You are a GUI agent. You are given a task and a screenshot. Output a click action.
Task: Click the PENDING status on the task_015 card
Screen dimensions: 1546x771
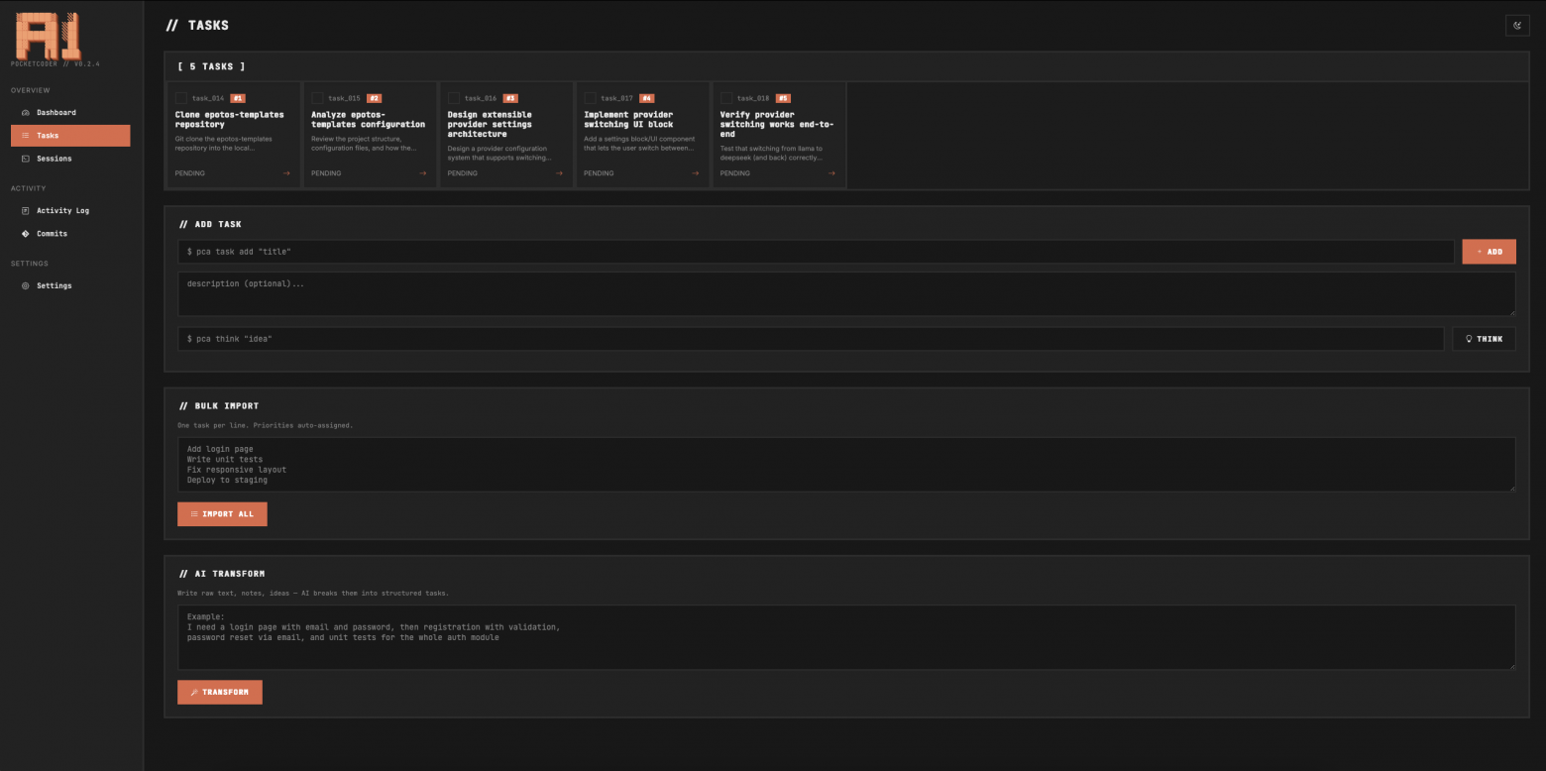[x=326, y=173]
